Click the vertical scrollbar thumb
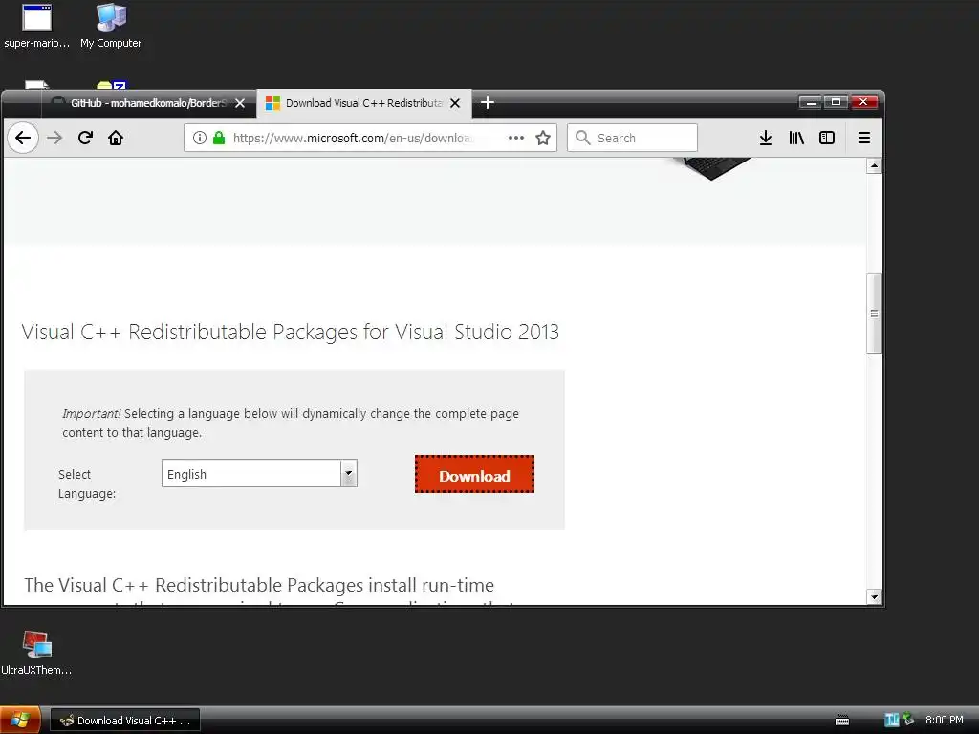979x734 pixels. tap(874, 313)
